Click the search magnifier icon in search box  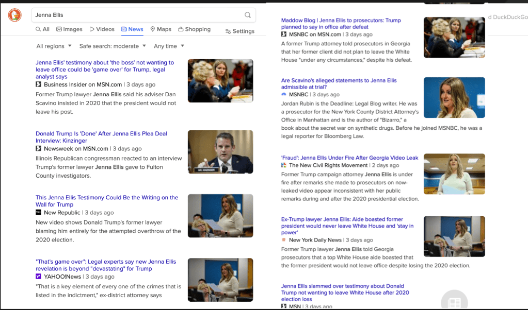click(x=248, y=15)
